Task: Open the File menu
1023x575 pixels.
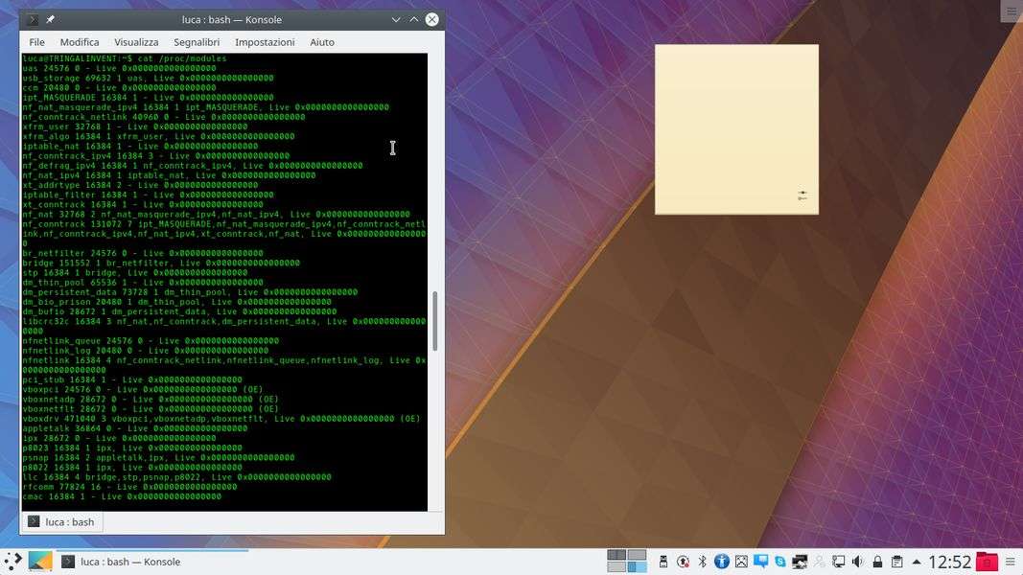Action: tap(36, 42)
